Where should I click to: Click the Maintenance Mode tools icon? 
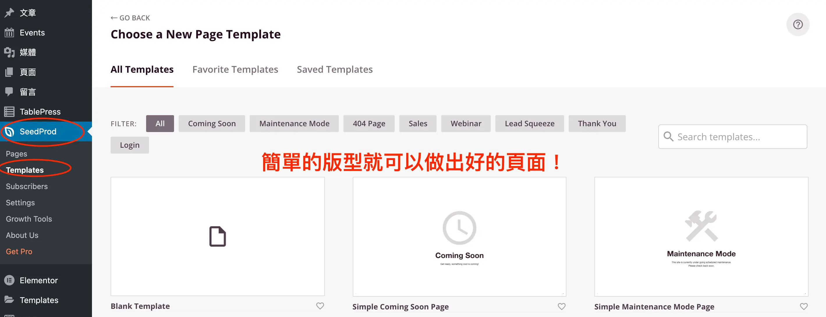click(x=701, y=226)
